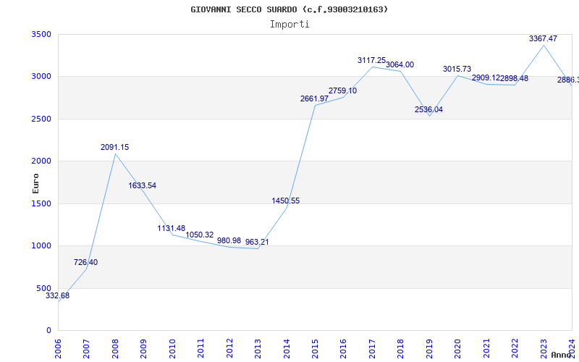Click data label 2536.04
579x362 pixels.
428,110
